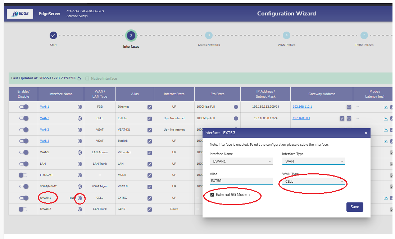Tick the Native Interface checkbox
This screenshot has width=395, height=239.
87,78
